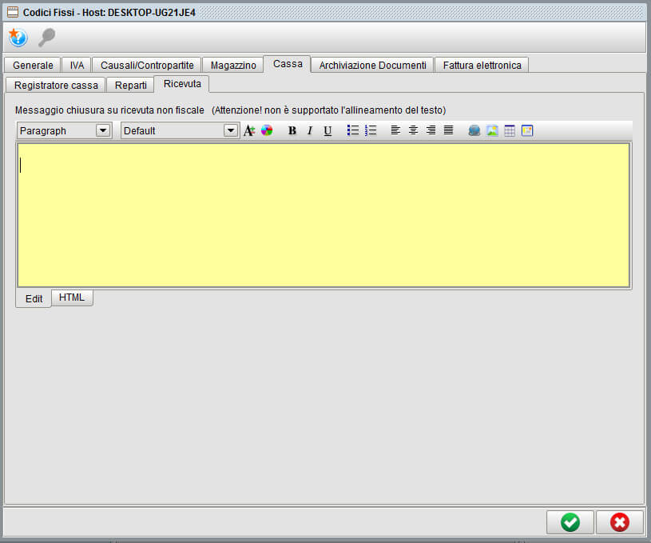Align text to the left

point(395,131)
